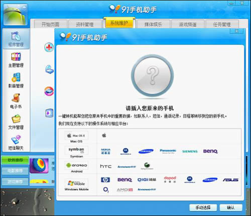Open 主题管理 sidebar icon
Screen dimensions: 251x216
click(x=16, y=60)
